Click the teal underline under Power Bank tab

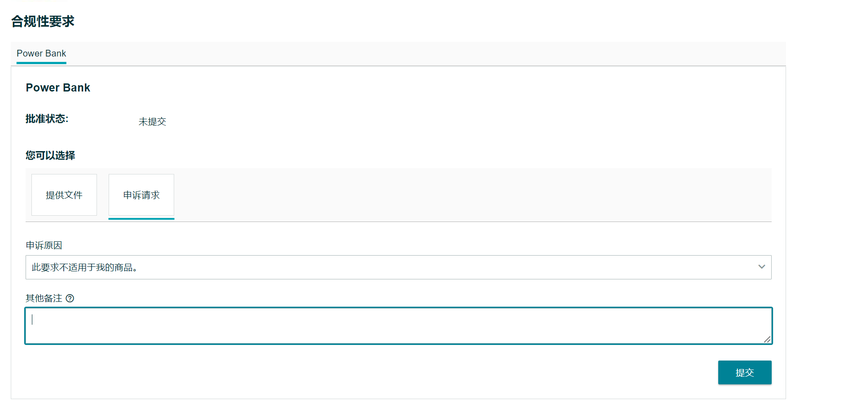[41, 63]
